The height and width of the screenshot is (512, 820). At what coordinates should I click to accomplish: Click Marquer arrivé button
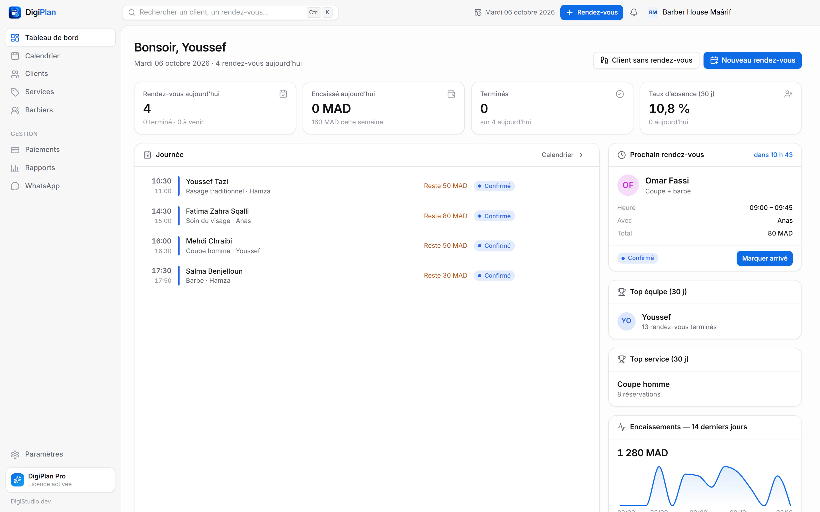(x=764, y=258)
